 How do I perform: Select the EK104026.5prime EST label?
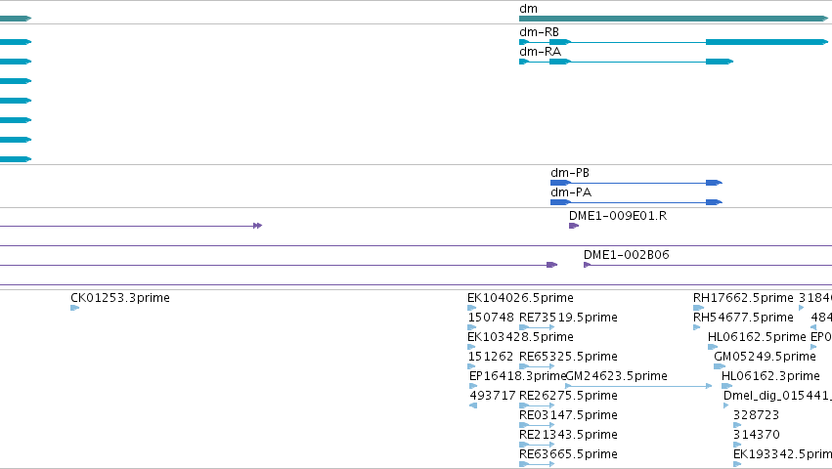(520, 298)
